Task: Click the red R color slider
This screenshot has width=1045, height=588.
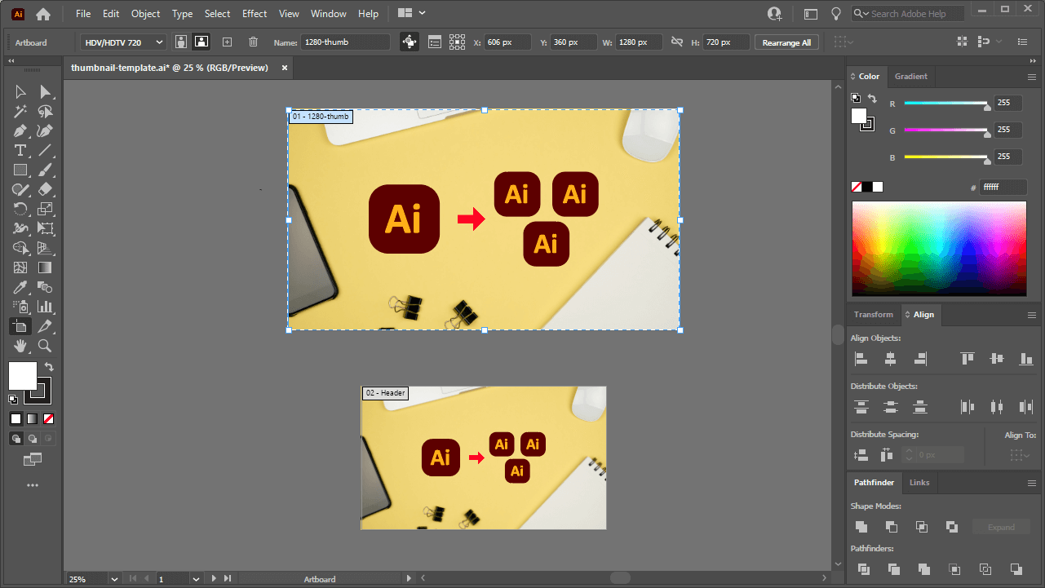Action: tap(946, 104)
